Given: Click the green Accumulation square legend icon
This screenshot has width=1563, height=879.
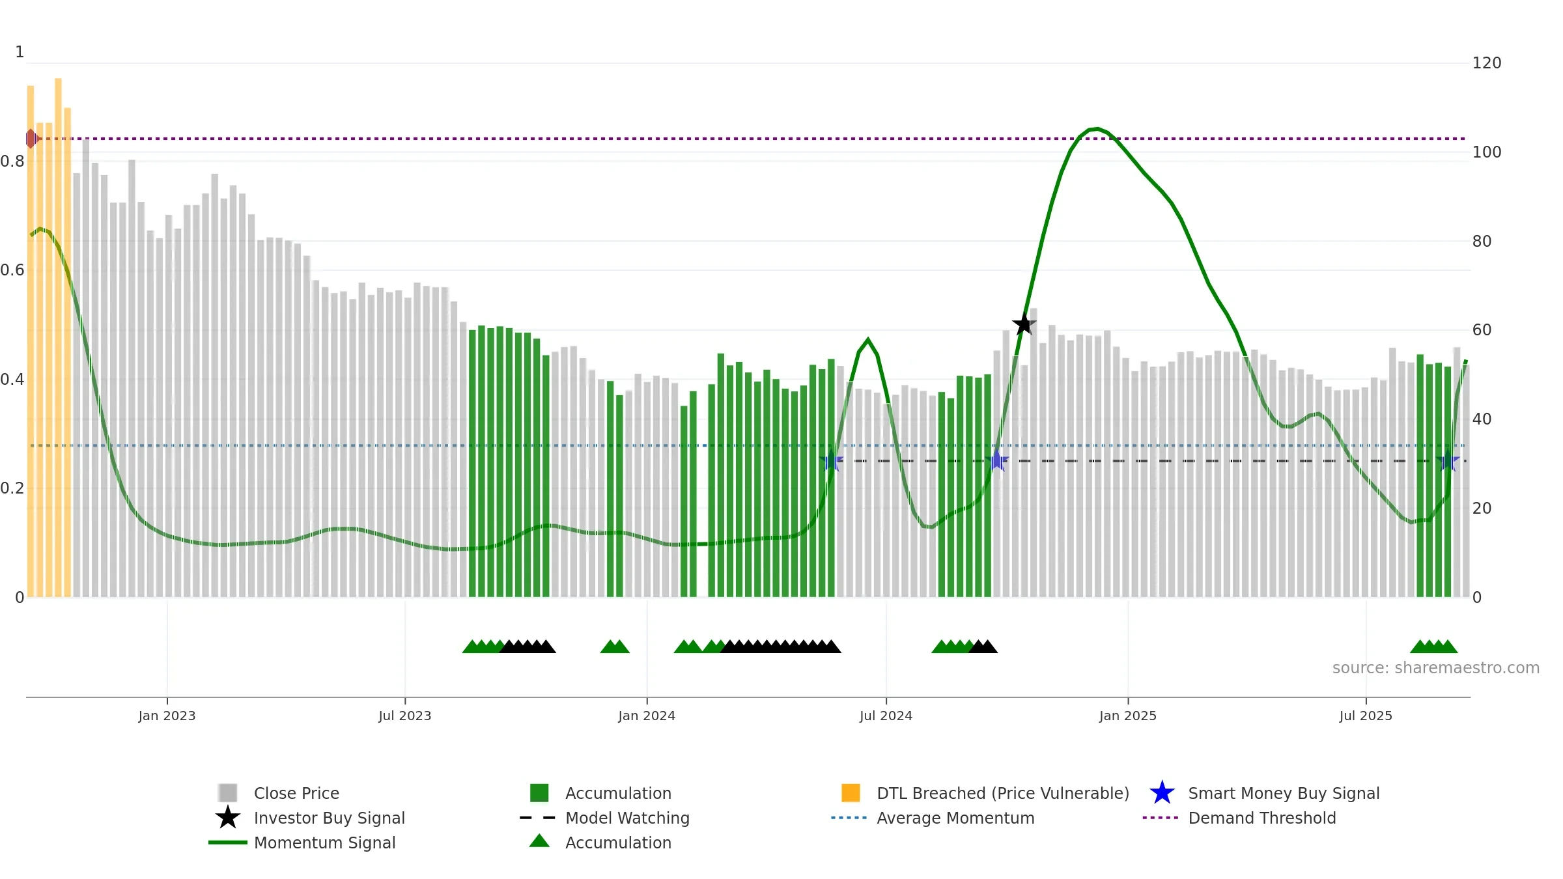Looking at the screenshot, I should pyautogui.click(x=539, y=793).
